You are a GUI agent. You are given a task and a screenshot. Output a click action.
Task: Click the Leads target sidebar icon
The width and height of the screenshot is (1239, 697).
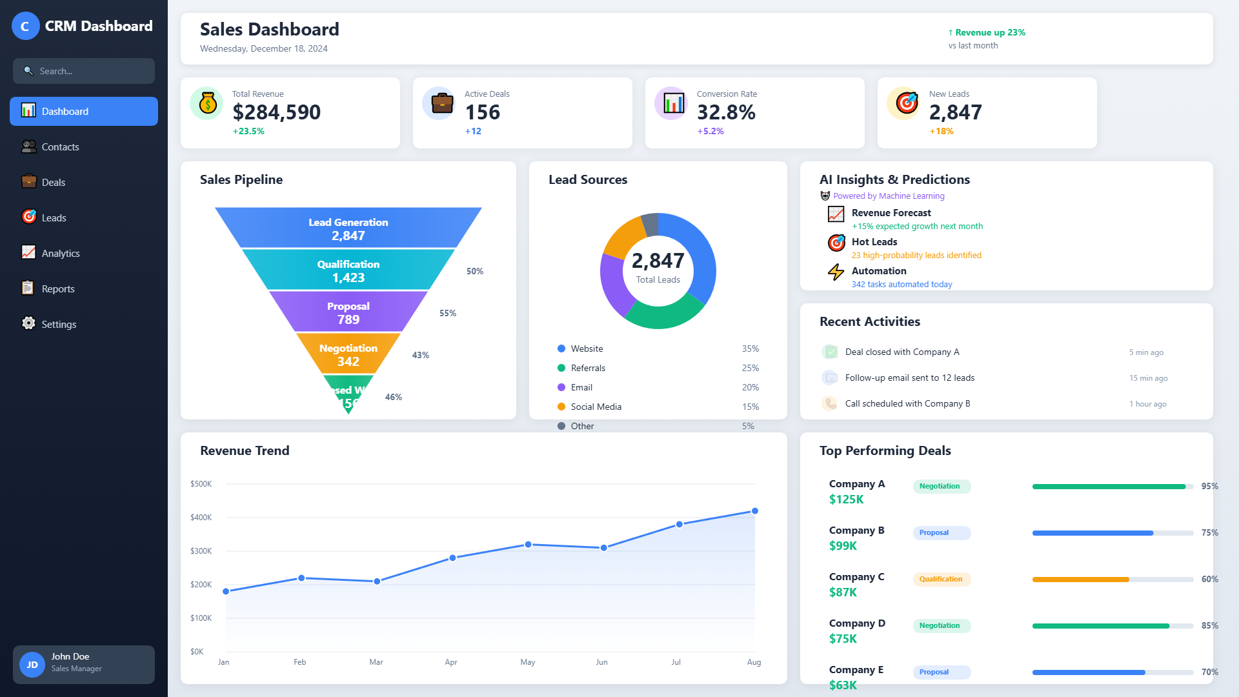click(x=28, y=217)
